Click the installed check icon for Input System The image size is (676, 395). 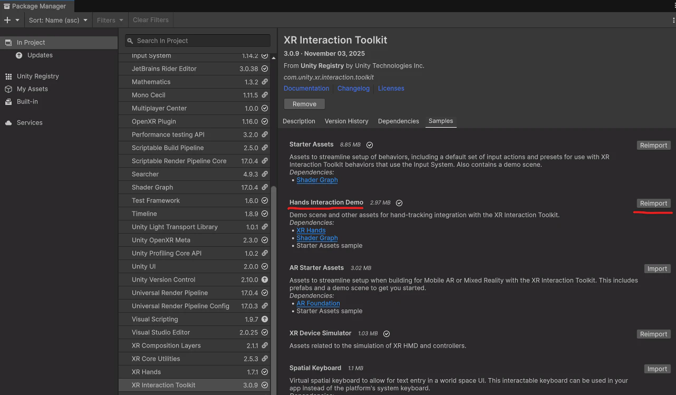coord(265,55)
